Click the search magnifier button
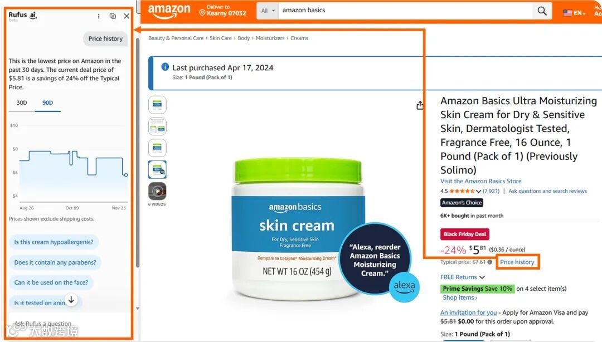Viewport: 602px width, 342px height. click(542, 11)
